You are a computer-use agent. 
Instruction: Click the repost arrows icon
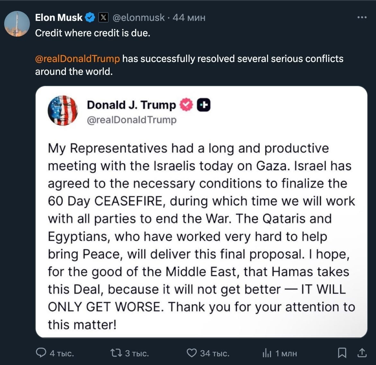click(x=115, y=353)
